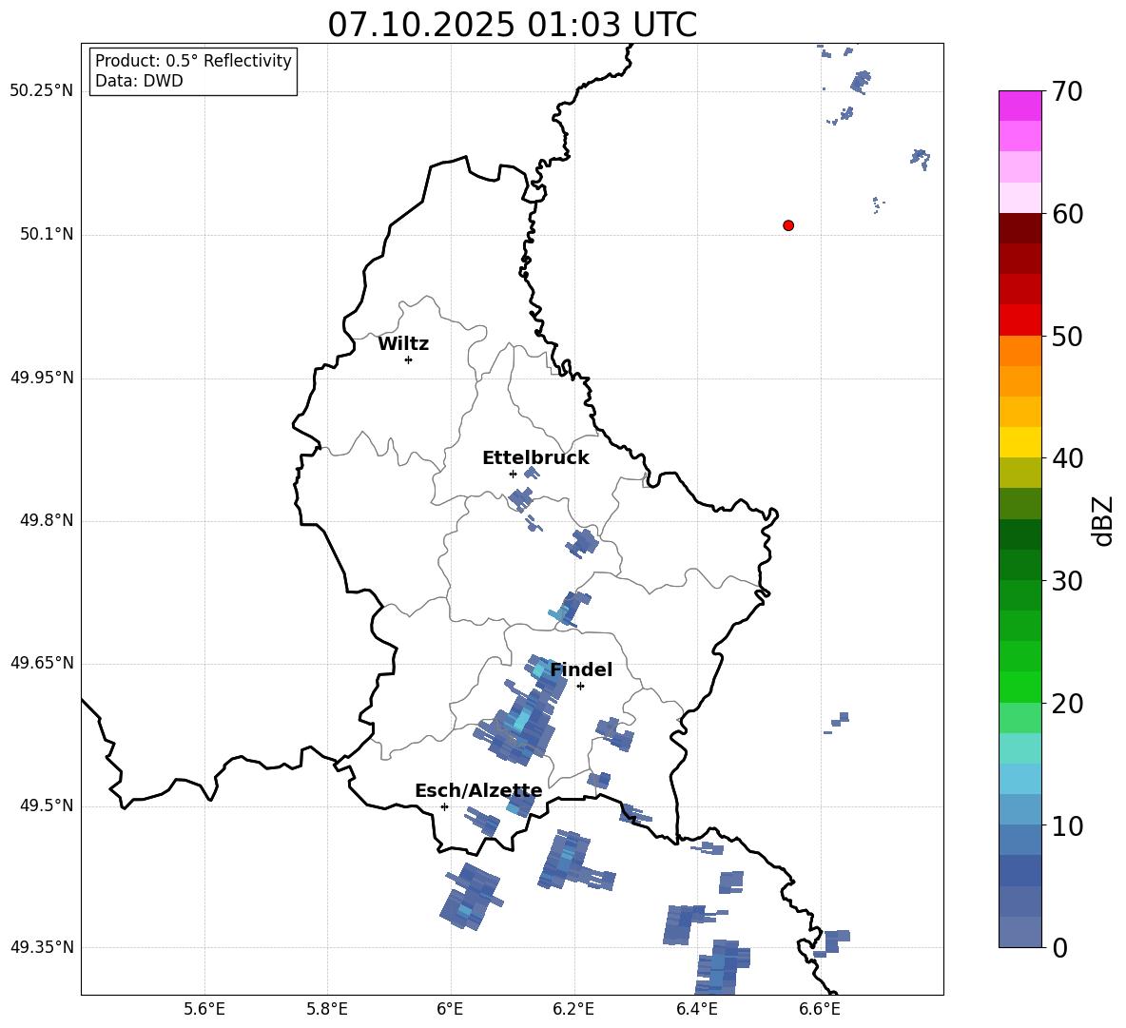
Task: Click the 60 colorbar tick label
Action: pos(1067,214)
